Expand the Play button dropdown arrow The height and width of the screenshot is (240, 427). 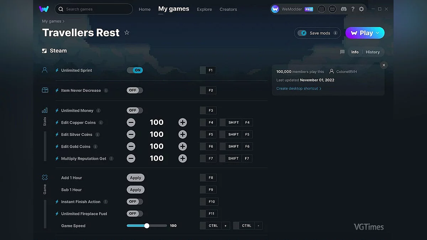point(378,33)
